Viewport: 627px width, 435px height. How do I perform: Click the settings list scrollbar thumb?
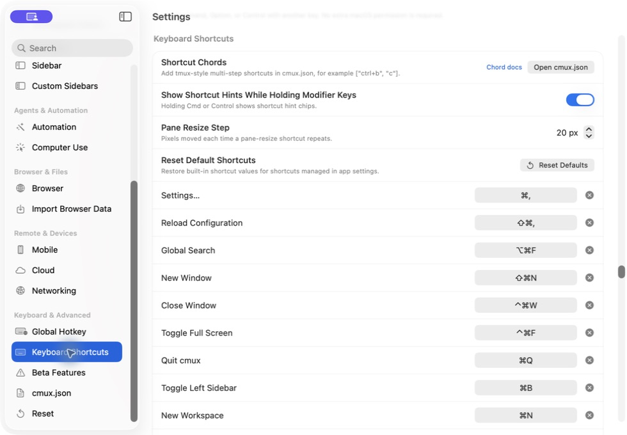621,272
